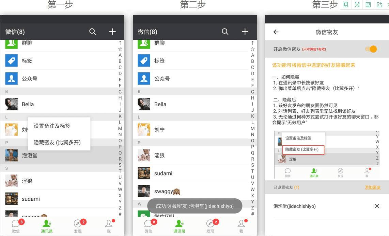Click 已设置密友 (1) header text
The height and width of the screenshot is (236, 389).
tap(286, 187)
